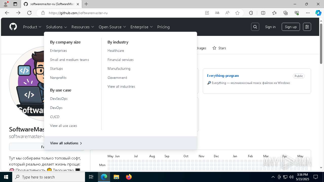The width and height of the screenshot is (324, 182).
Task: Open Task View on taskbar
Action: 91,177
